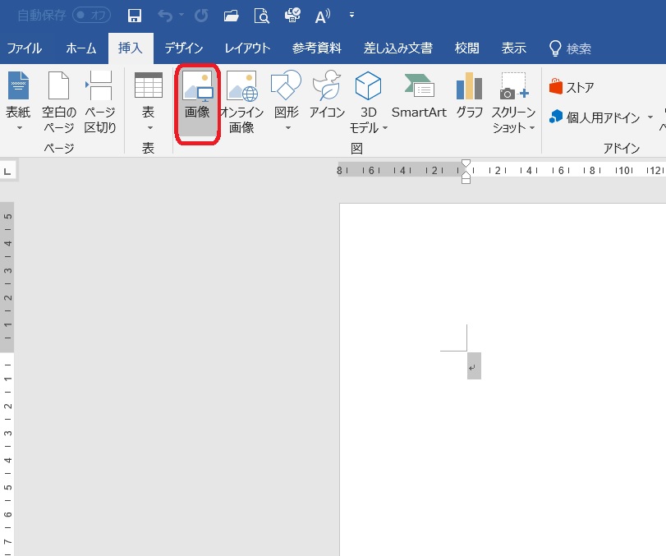Click the 画像 picture insert button
Image resolution: width=666 pixels, height=556 pixels.
[197, 103]
